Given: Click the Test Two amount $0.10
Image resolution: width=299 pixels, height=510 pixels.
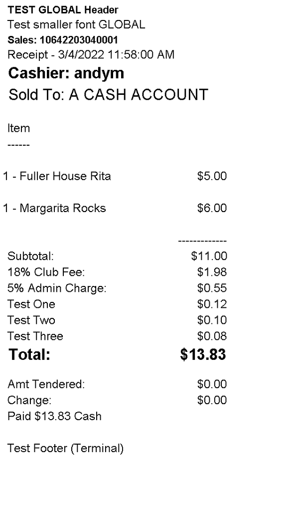Looking at the screenshot, I should pyautogui.click(x=212, y=320).
